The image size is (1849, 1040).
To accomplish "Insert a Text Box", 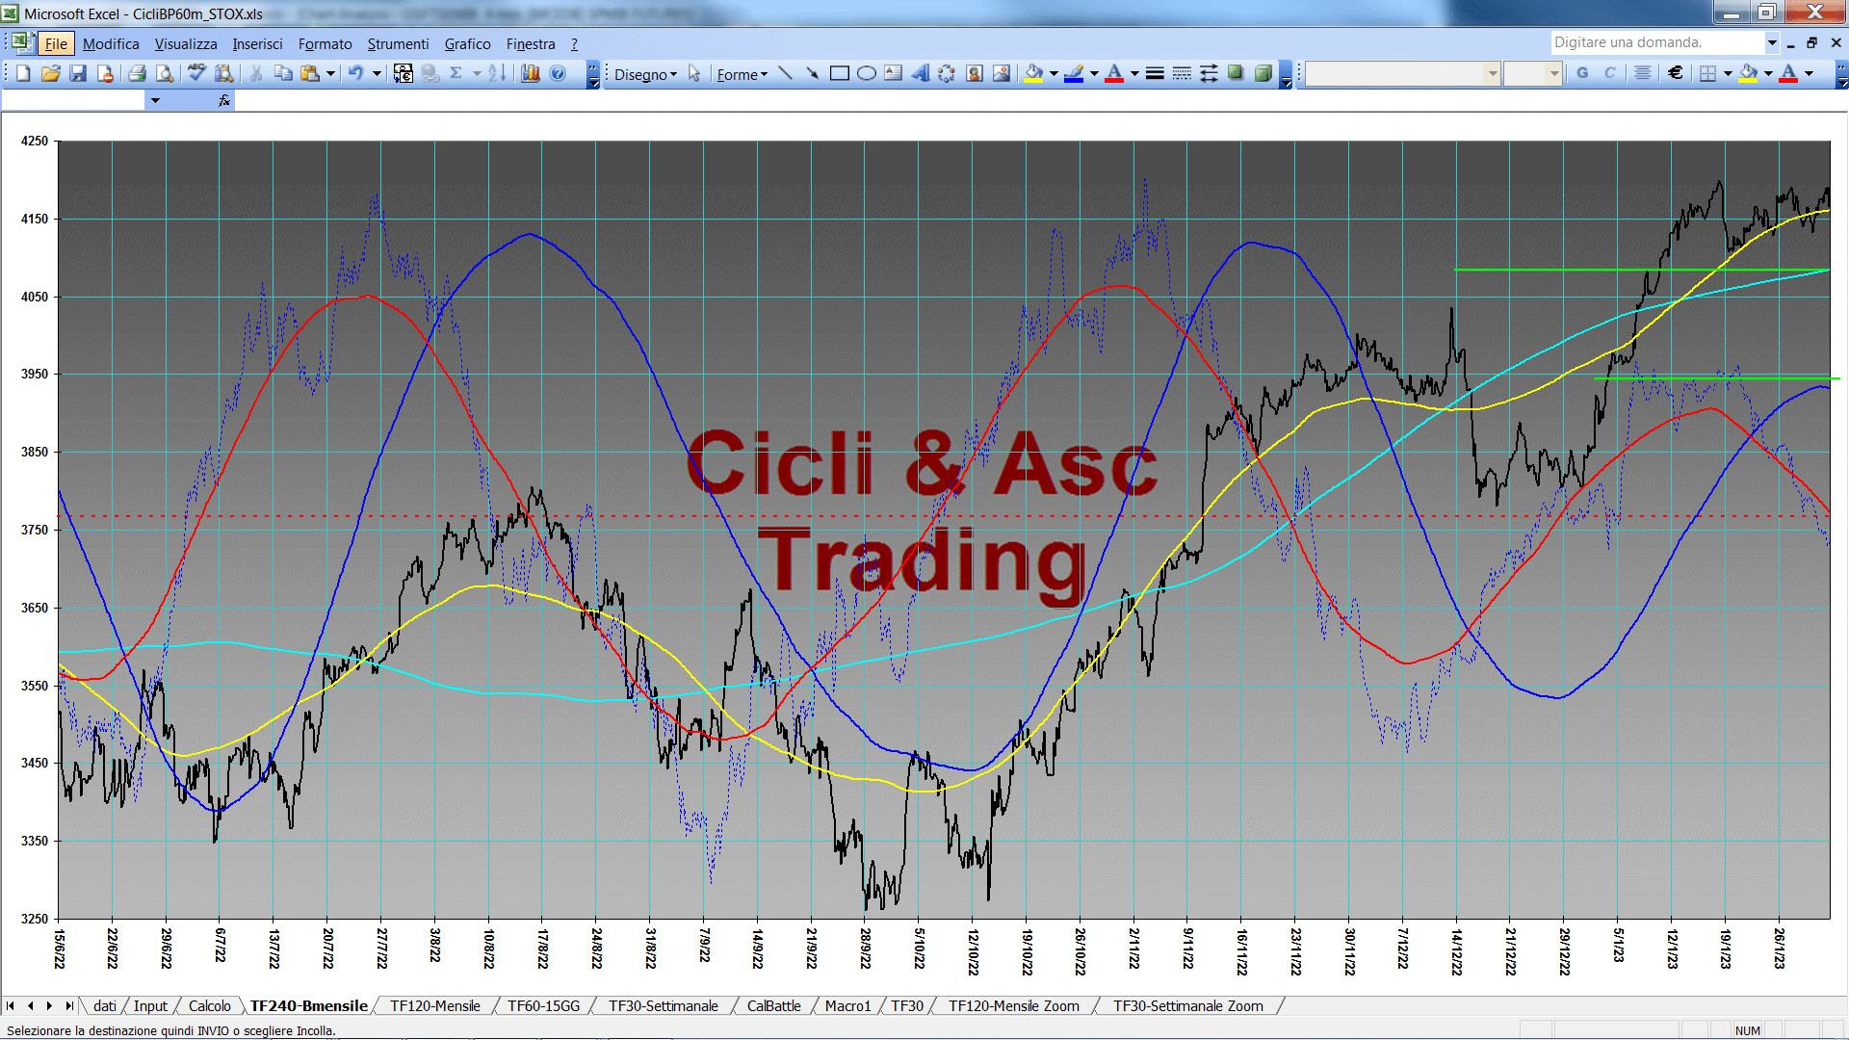I will point(894,73).
